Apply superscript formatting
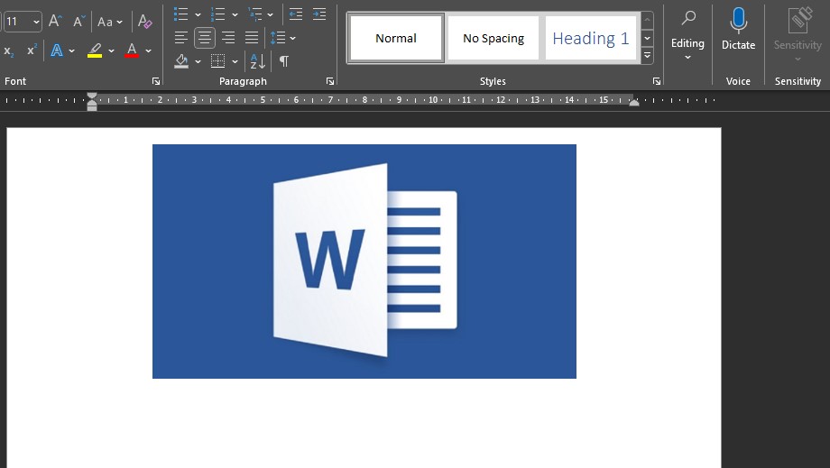The width and height of the screenshot is (830, 468). (32, 50)
